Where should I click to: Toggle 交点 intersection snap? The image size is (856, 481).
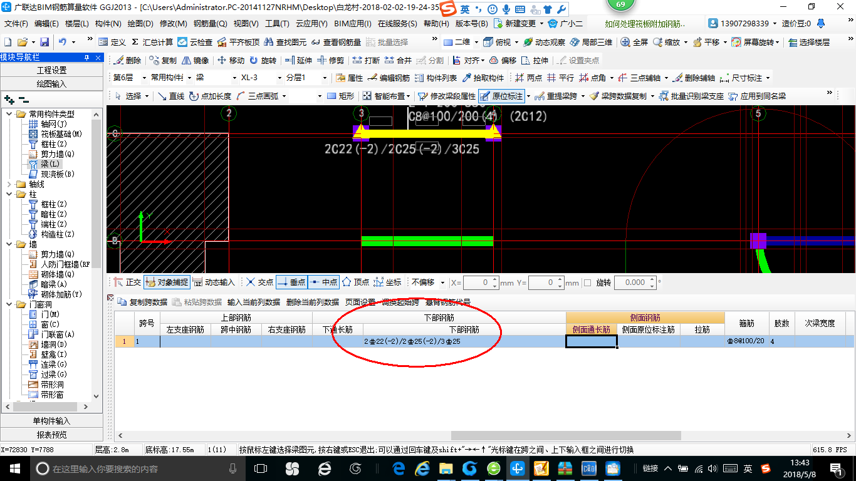point(259,282)
